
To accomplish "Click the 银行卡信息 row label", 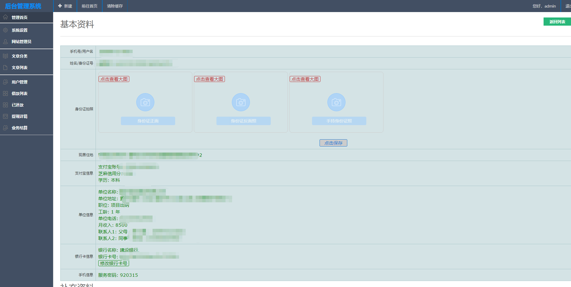I will pos(84,256).
